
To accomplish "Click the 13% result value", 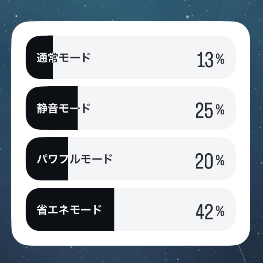I will [211, 59].
